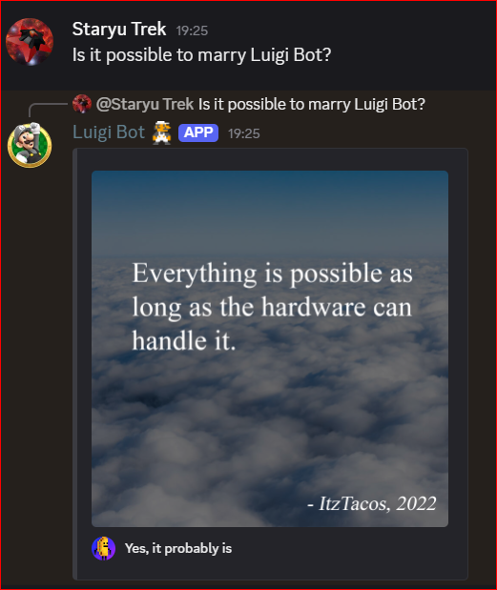Open the Luigi Bot username
This screenshot has width=497, height=590.
(109, 132)
